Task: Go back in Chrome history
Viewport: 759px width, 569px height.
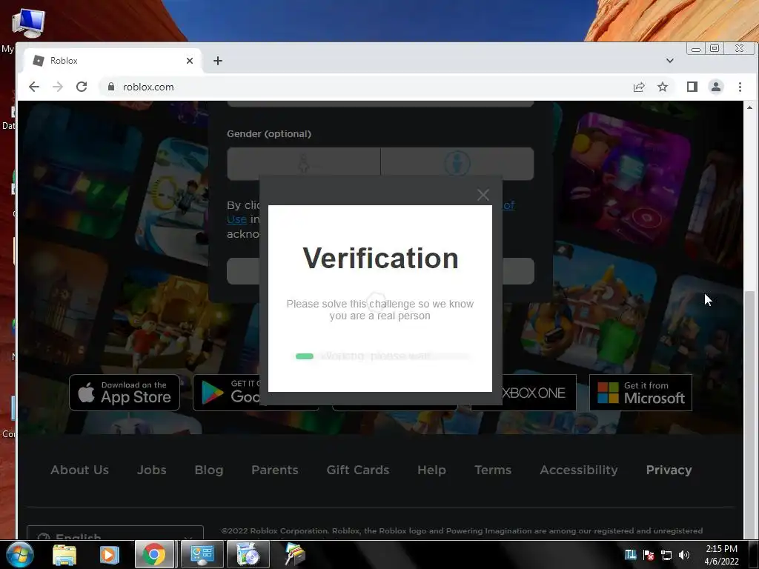Action: pos(34,87)
